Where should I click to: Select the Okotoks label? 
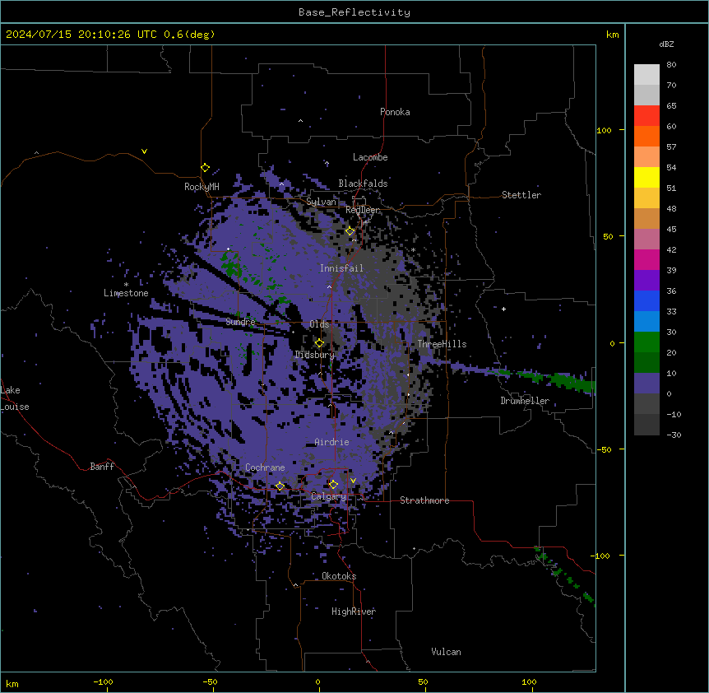pyautogui.click(x=339, y=576)
